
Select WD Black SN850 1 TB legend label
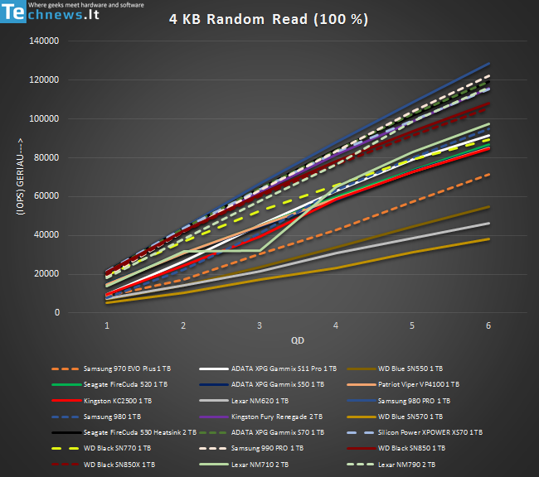pos(411,448)
